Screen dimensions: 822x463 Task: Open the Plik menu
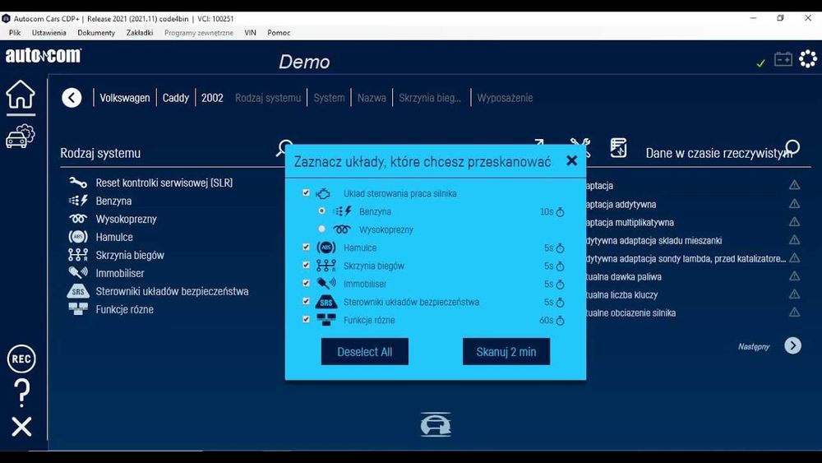coord(15,33)
